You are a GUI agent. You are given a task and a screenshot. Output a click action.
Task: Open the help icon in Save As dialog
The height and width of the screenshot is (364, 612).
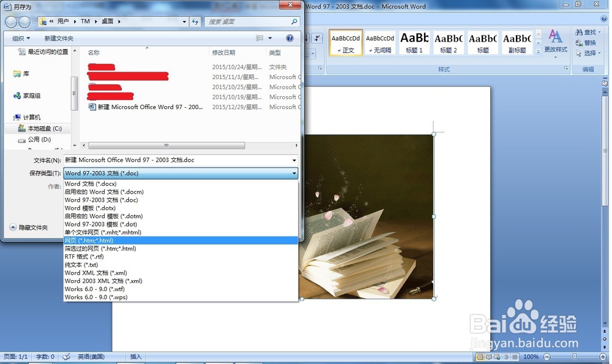point(289,38)
